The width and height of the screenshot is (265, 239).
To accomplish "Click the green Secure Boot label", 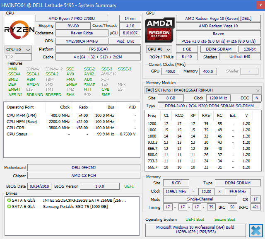I will (x=225, y=220).
